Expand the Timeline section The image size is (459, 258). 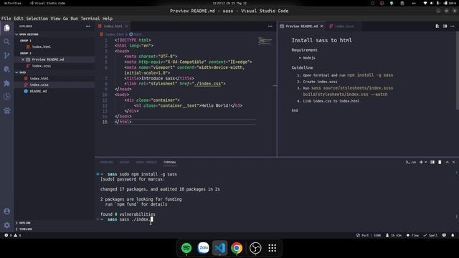24,229
